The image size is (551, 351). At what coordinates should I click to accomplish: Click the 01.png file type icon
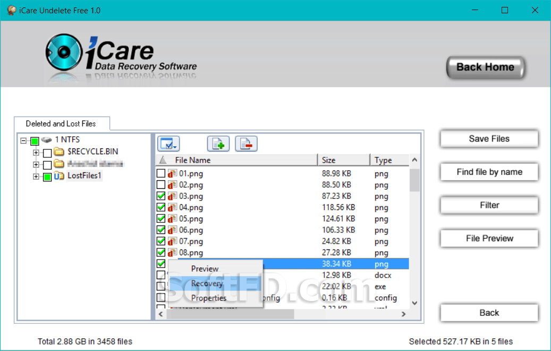point(172,173)
